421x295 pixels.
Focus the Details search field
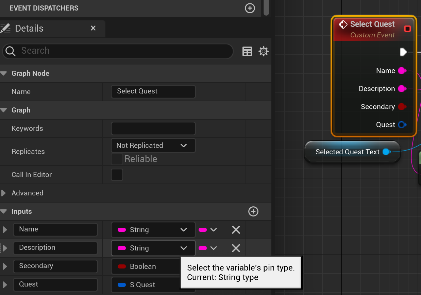tap(118, 51)
